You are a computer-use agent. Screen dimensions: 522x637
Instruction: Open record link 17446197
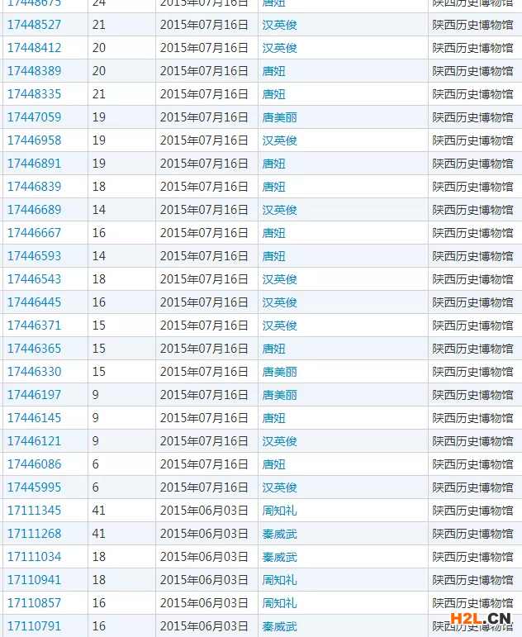(34, 395)
